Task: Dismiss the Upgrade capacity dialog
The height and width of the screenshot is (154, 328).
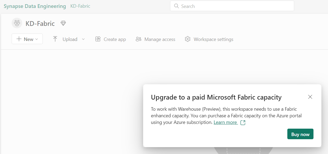Action: [x=310, y=97]
